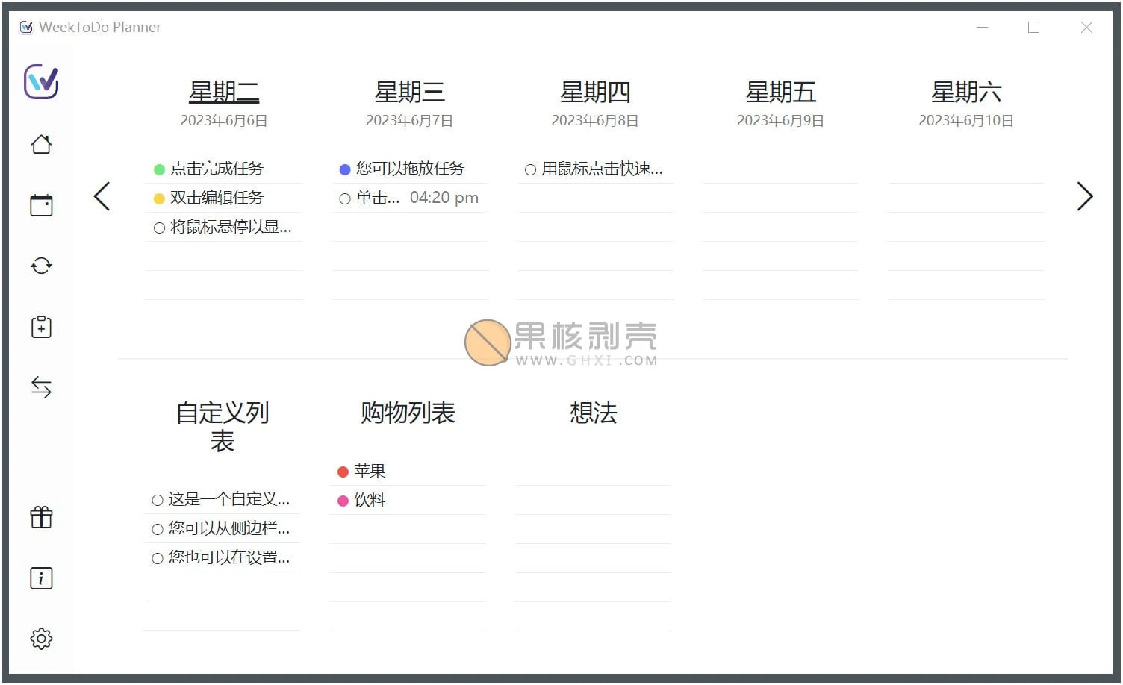The width and height of the screenshot is (1123, 685).
Task: Go to previous week with left chevron
Action: [102, 196]
